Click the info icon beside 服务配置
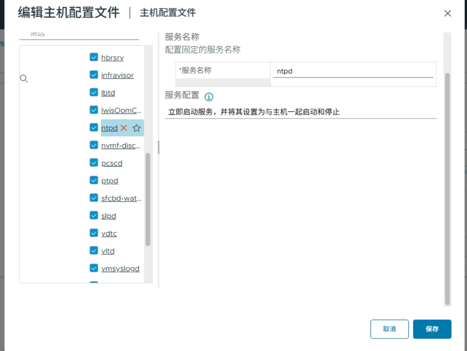The height and width of the screenshot is (351, 467). click(x=209, y=97)
